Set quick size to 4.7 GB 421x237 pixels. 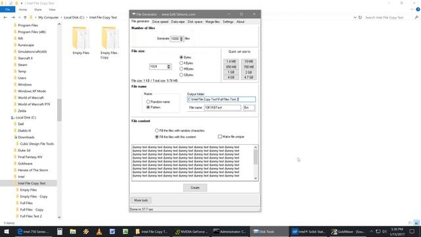(249, 78)
